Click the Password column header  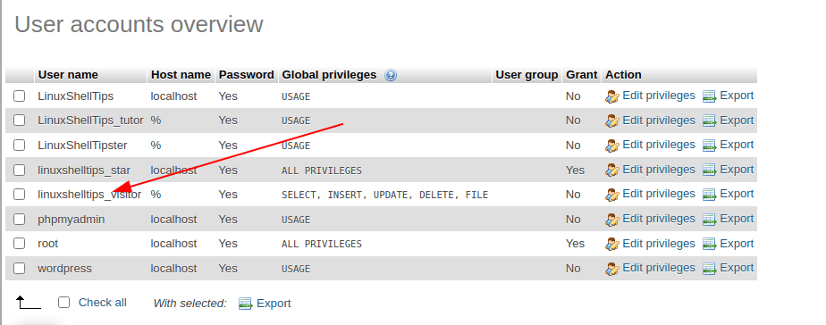pyautogui.click(x=246, y=75)
